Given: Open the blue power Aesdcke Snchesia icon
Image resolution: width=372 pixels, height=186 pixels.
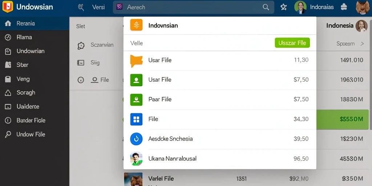Looking at the screenshot, I should coord(137,139).
